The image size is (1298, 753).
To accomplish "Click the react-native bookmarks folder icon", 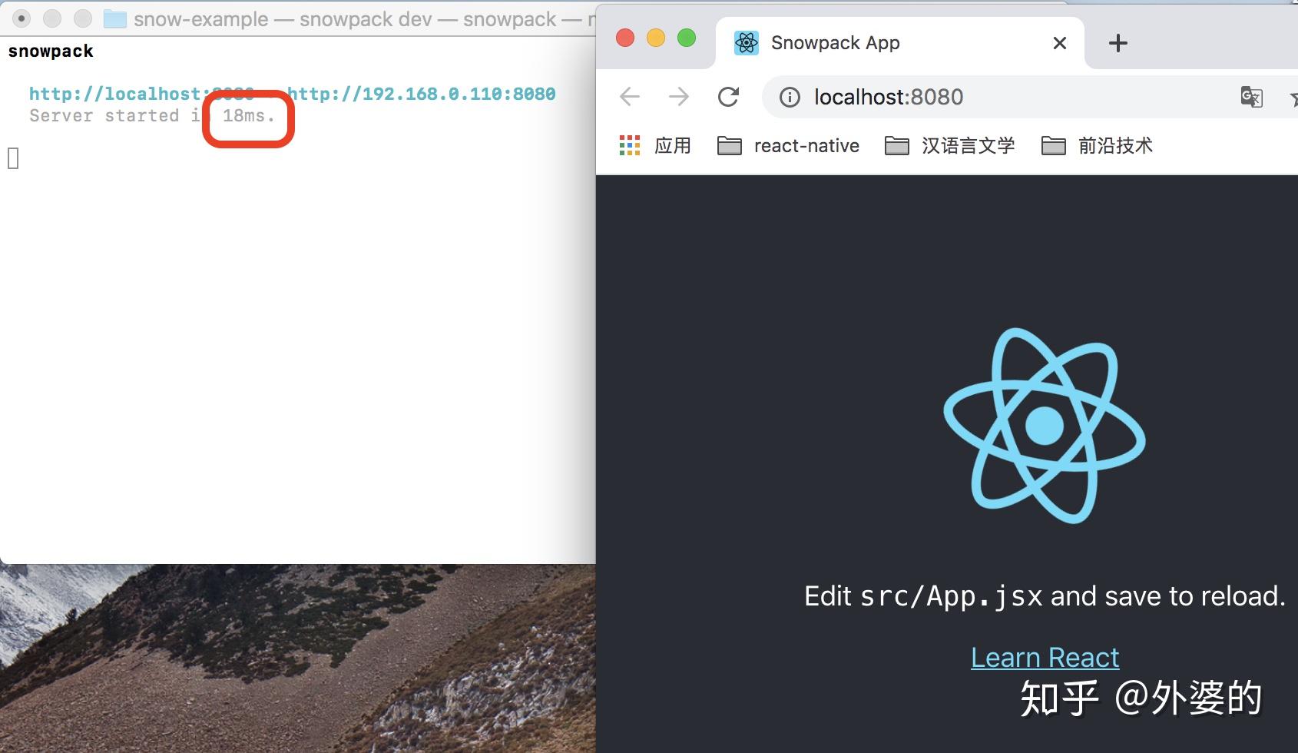I will pyautogui.click(x=730, y=145).
